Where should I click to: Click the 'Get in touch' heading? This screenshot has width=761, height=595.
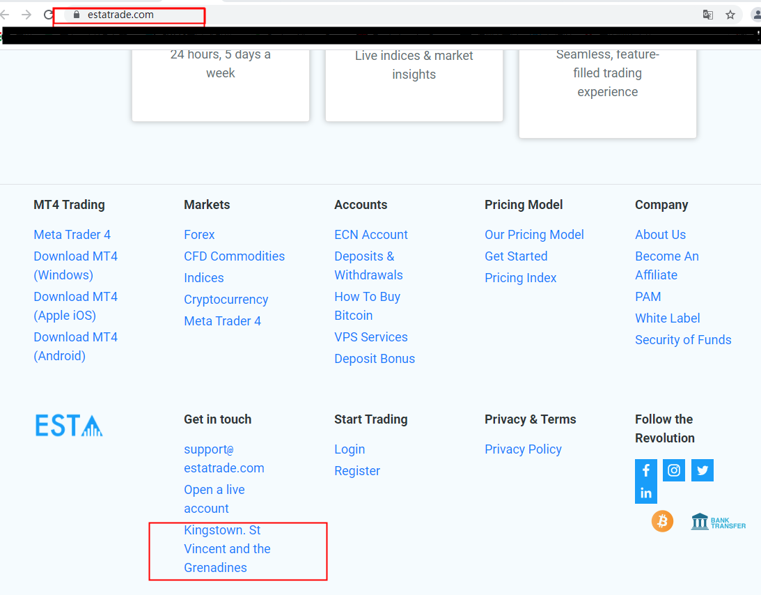[x=217, y=419]
